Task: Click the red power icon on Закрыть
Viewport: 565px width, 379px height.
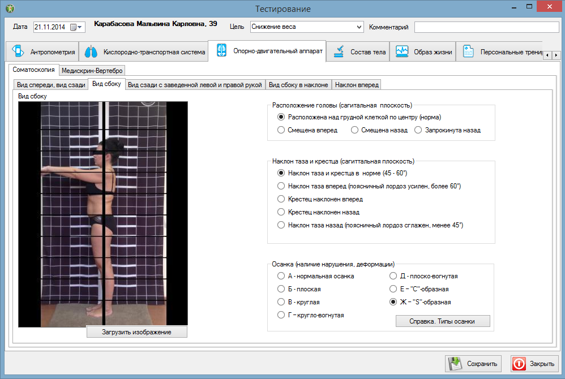Action: [x=519, y=364]
